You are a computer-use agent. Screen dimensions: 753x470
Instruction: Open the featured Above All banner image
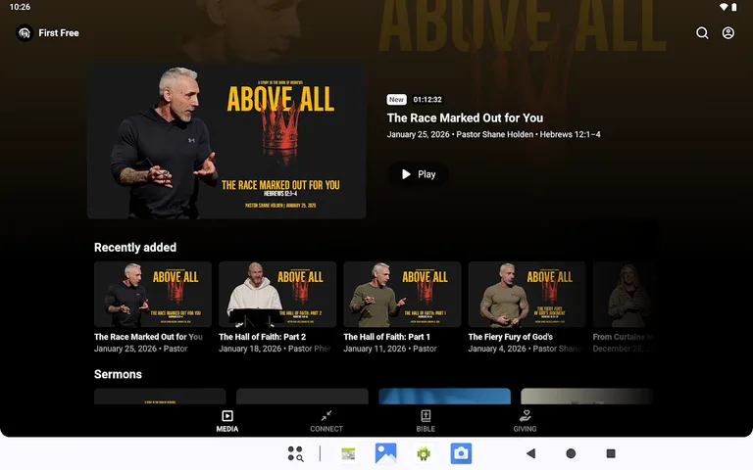pyautogui.click(x=226, y=142)
